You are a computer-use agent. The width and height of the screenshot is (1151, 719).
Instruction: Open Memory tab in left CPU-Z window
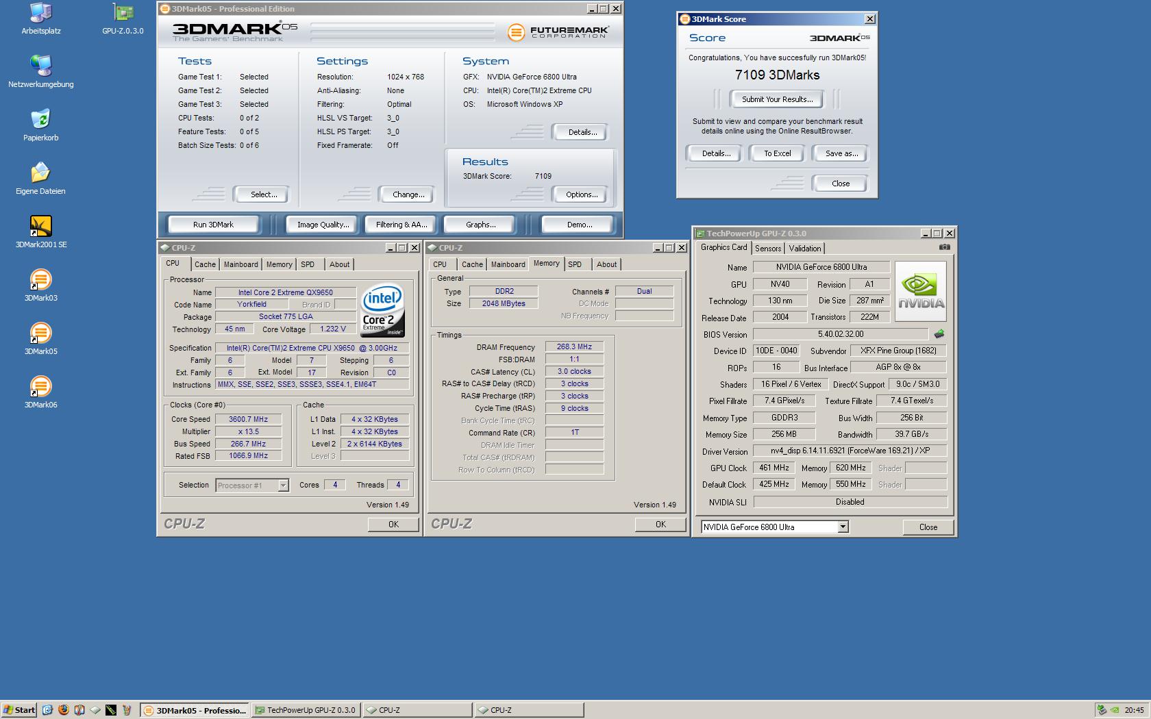[x=279, y=264]
